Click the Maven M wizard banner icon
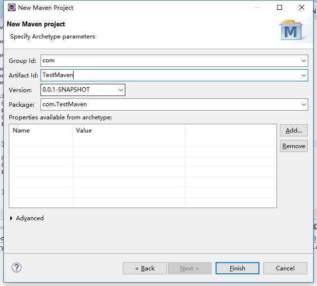Screen dimensions: 317x286 coord(291,30)
